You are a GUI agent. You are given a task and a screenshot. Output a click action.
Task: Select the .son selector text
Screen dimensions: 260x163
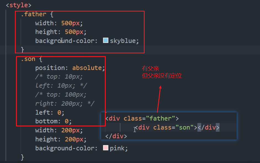(x=28, y=59)
